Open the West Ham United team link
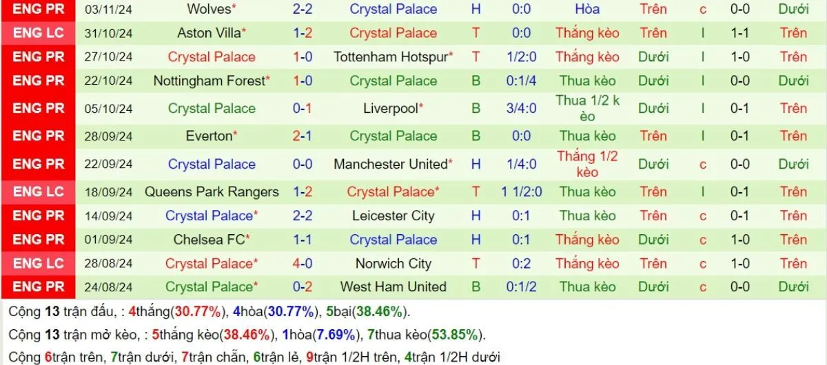Screen dimensions: 827x365 tap(393, 286)
